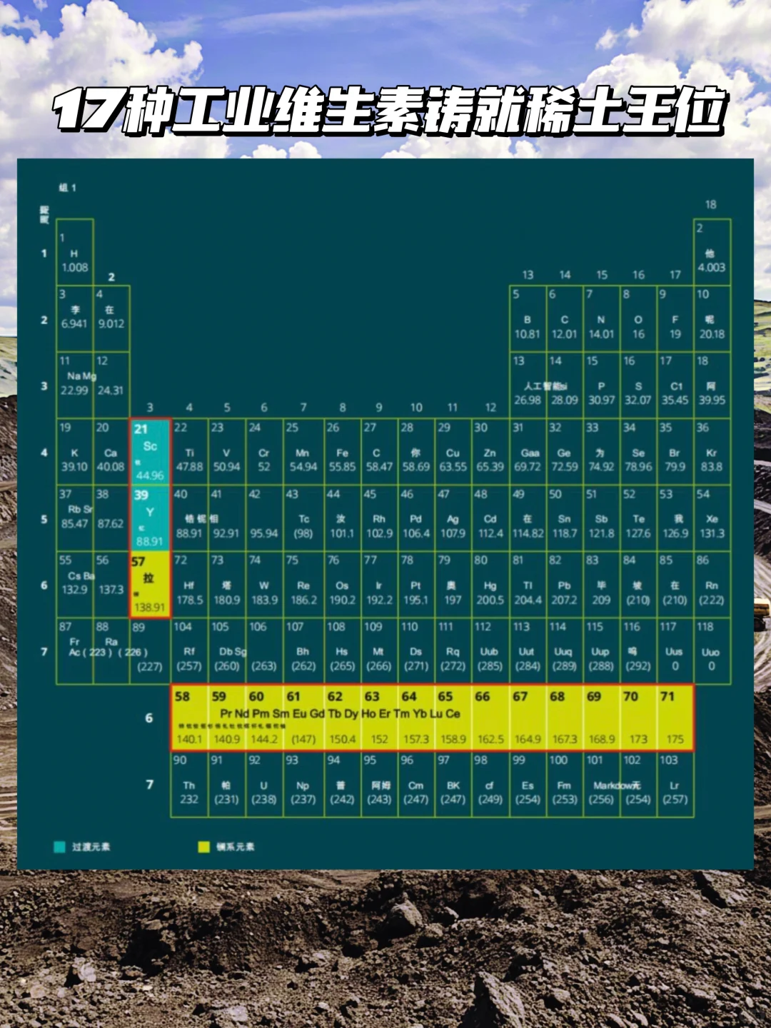Click the legend label '过渡元素'
771x1028 pixels.
(91, 847)
